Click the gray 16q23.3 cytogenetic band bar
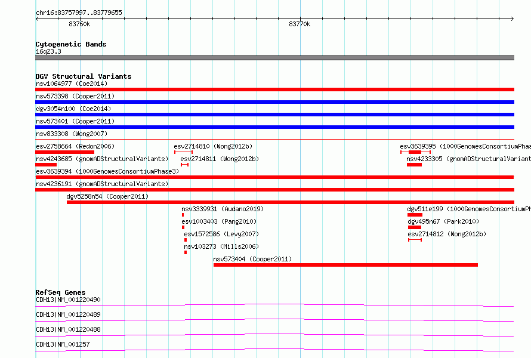This screenshot has height=358, width=531. point(274,58)
